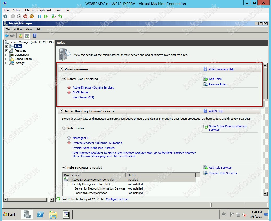Click the orange Save VM icon

pos(32,16)
